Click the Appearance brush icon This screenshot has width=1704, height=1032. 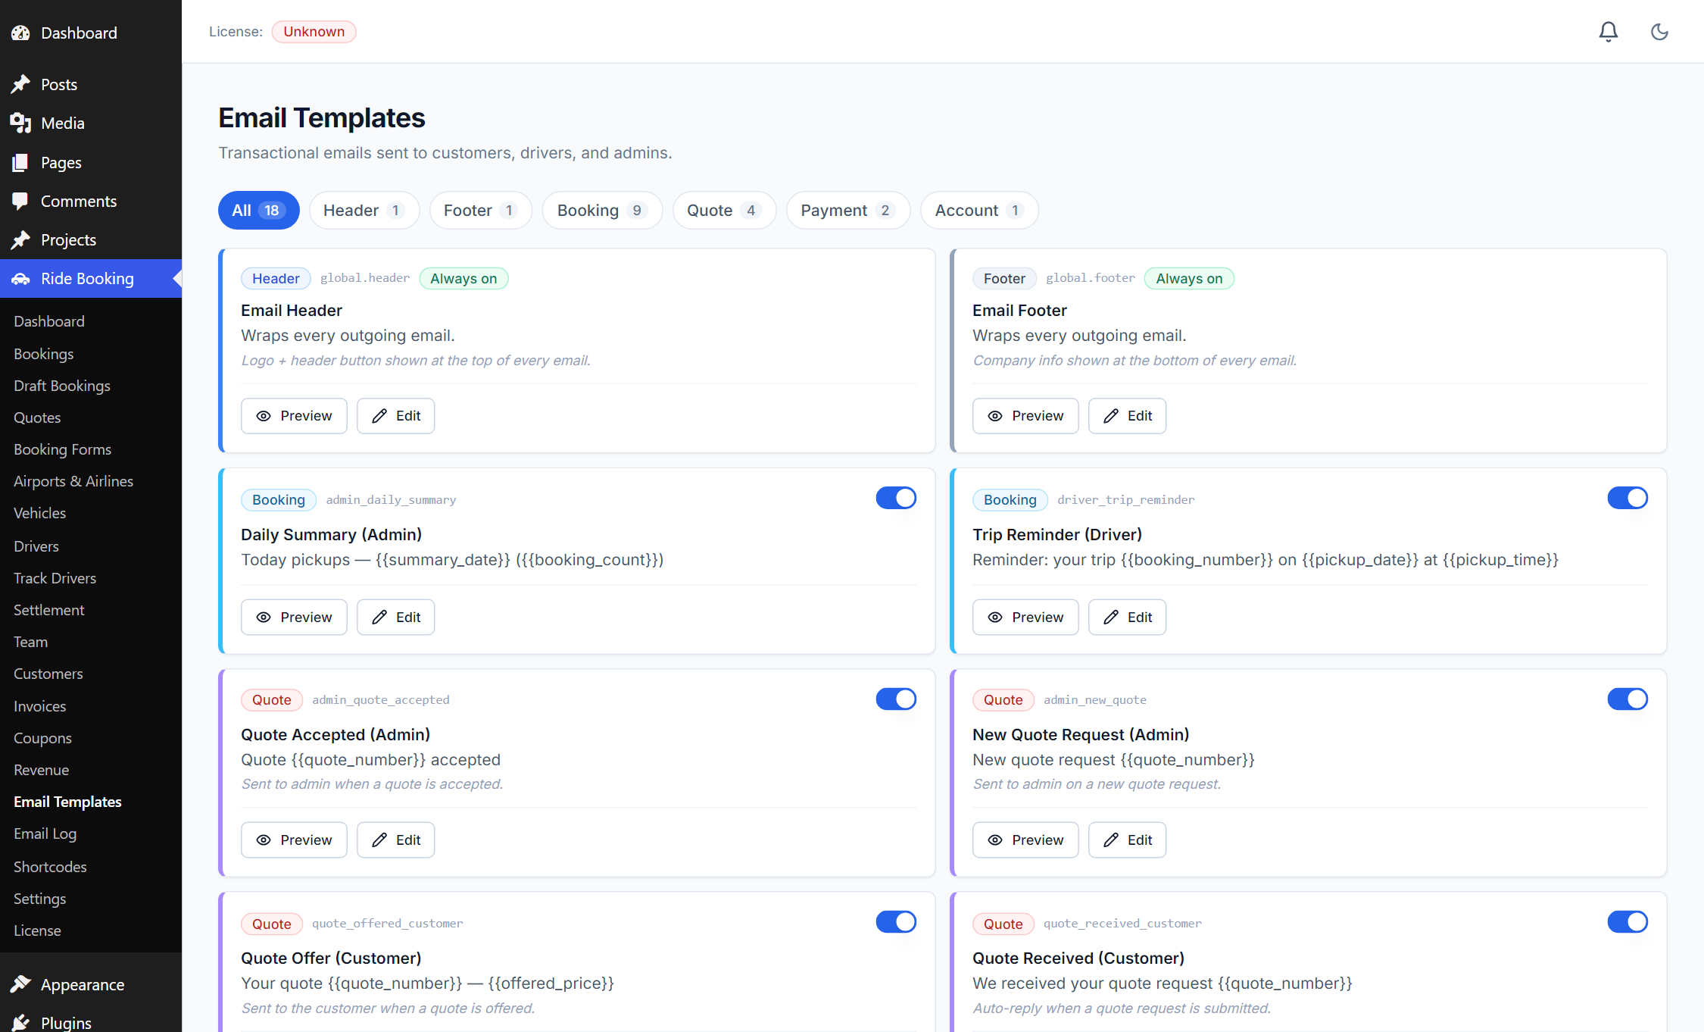(20, 984)
